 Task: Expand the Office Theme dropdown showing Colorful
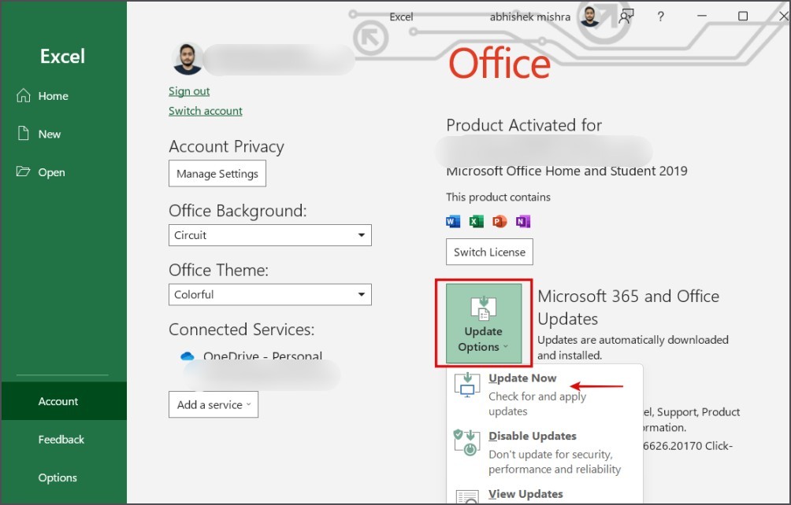(270, 294)
